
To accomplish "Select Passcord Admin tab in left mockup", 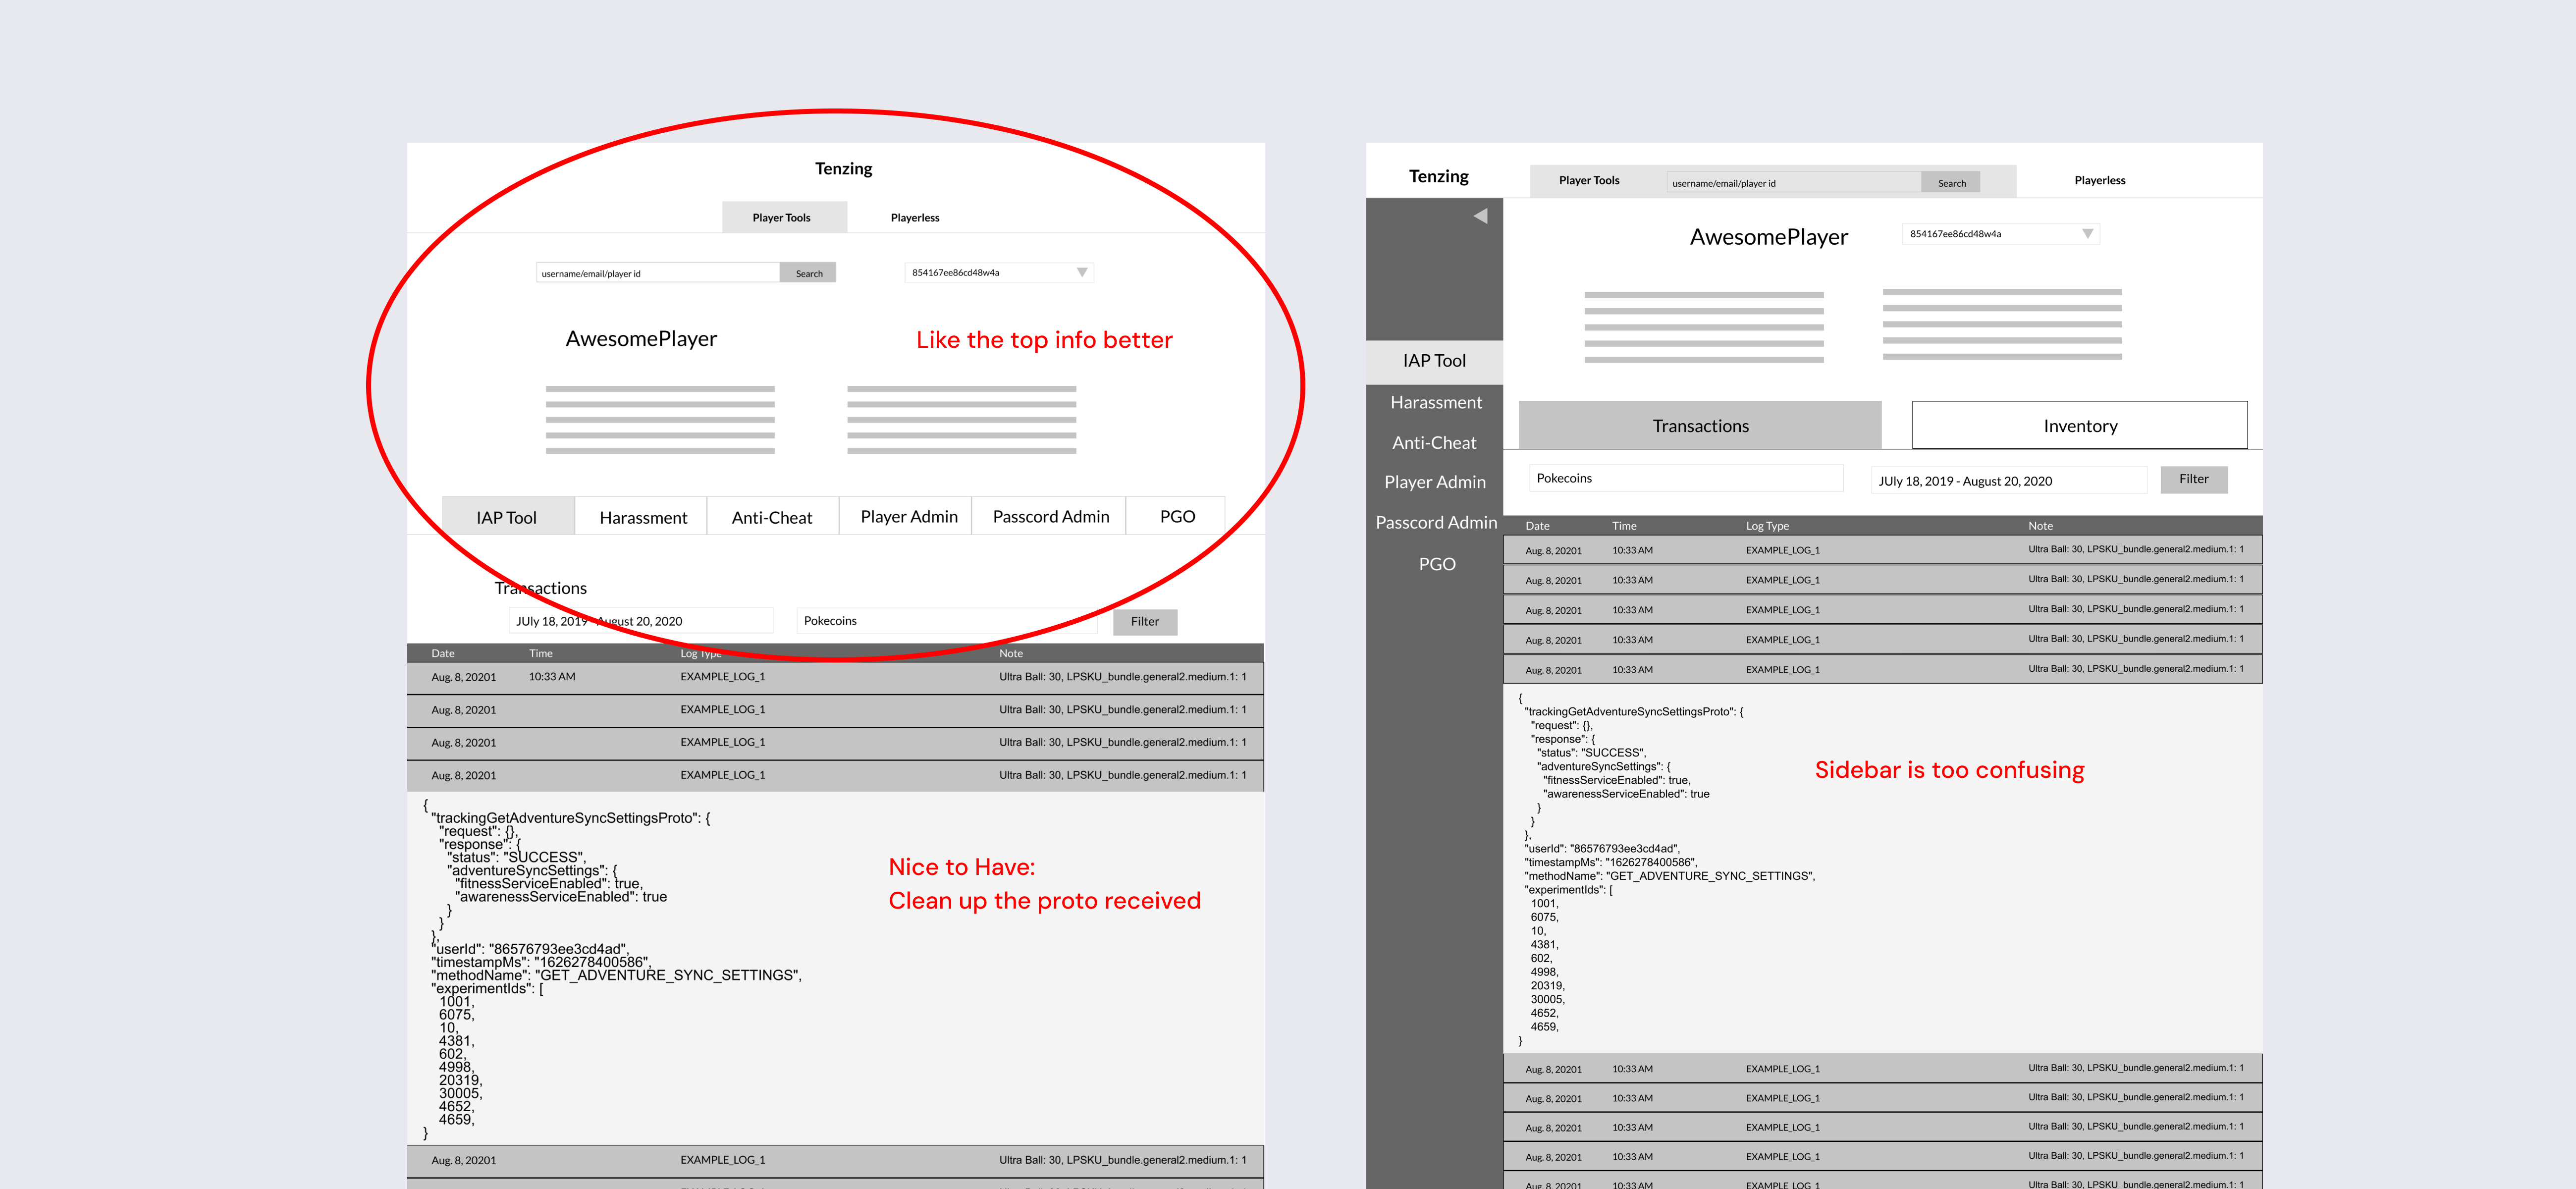I will point(1050,516).
